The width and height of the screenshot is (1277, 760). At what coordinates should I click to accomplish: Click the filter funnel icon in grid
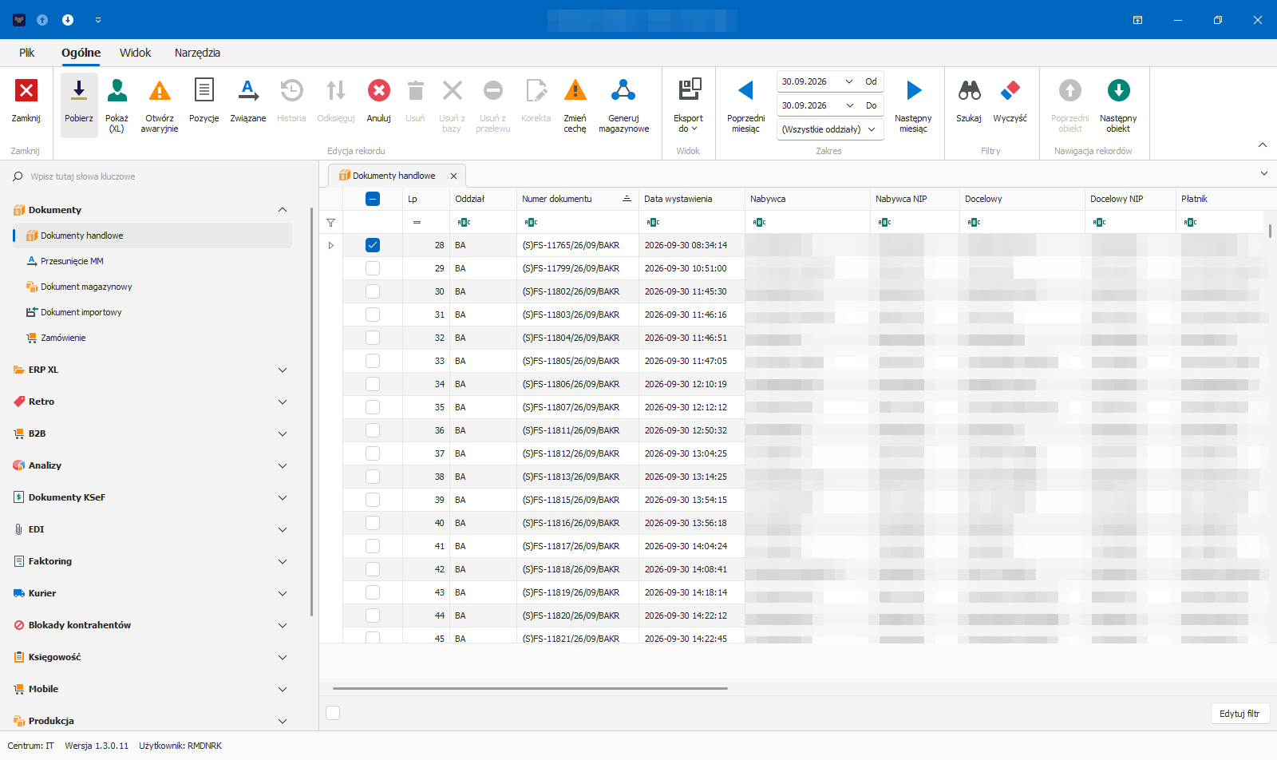pyautogui.click(x=330, y=223)
